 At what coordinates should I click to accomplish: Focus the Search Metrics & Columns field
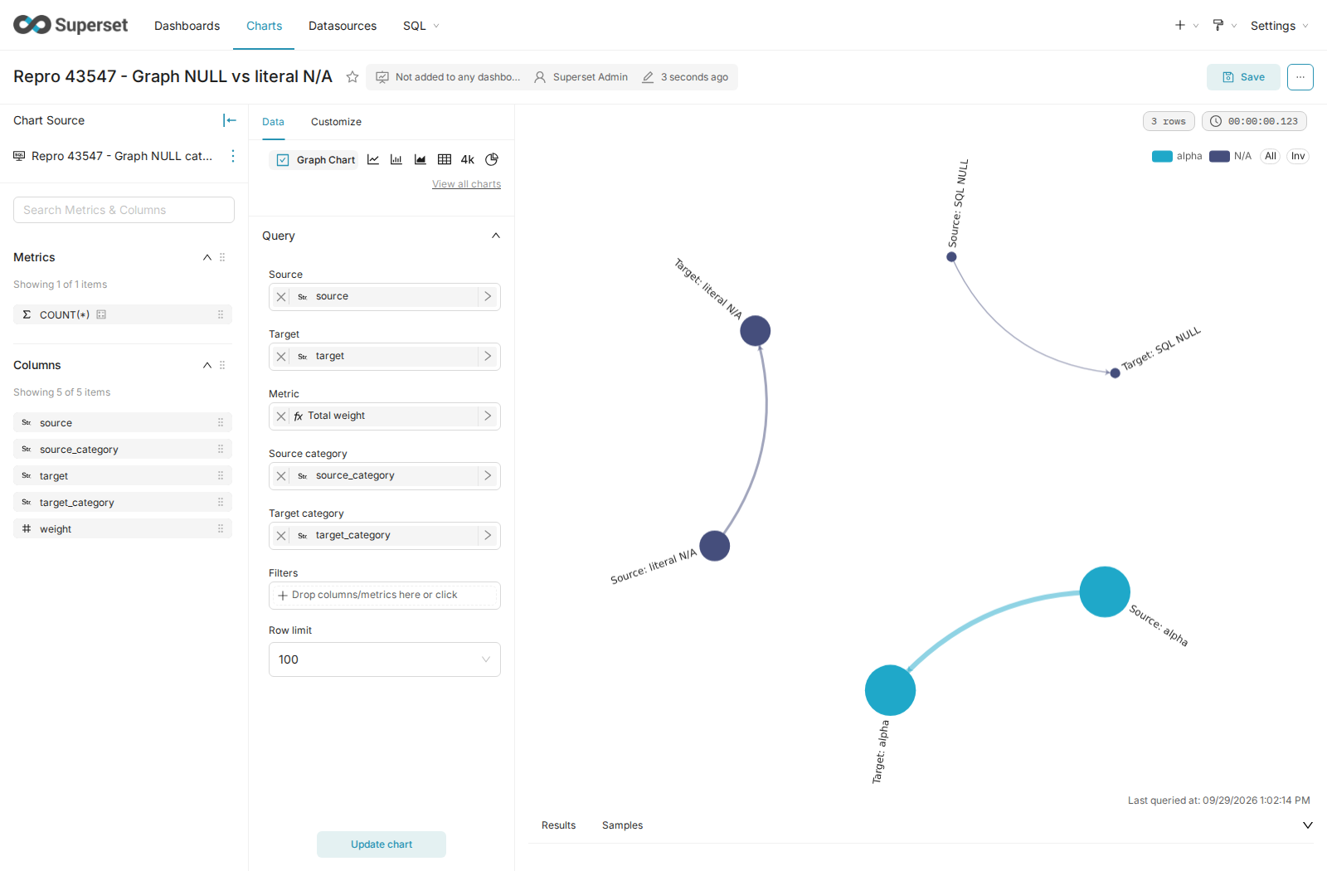124,210
